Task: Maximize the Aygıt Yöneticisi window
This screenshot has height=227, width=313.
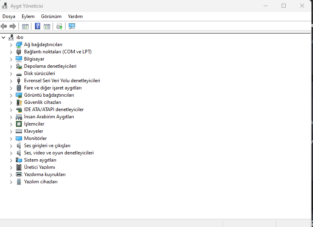Action: (284, 6)
